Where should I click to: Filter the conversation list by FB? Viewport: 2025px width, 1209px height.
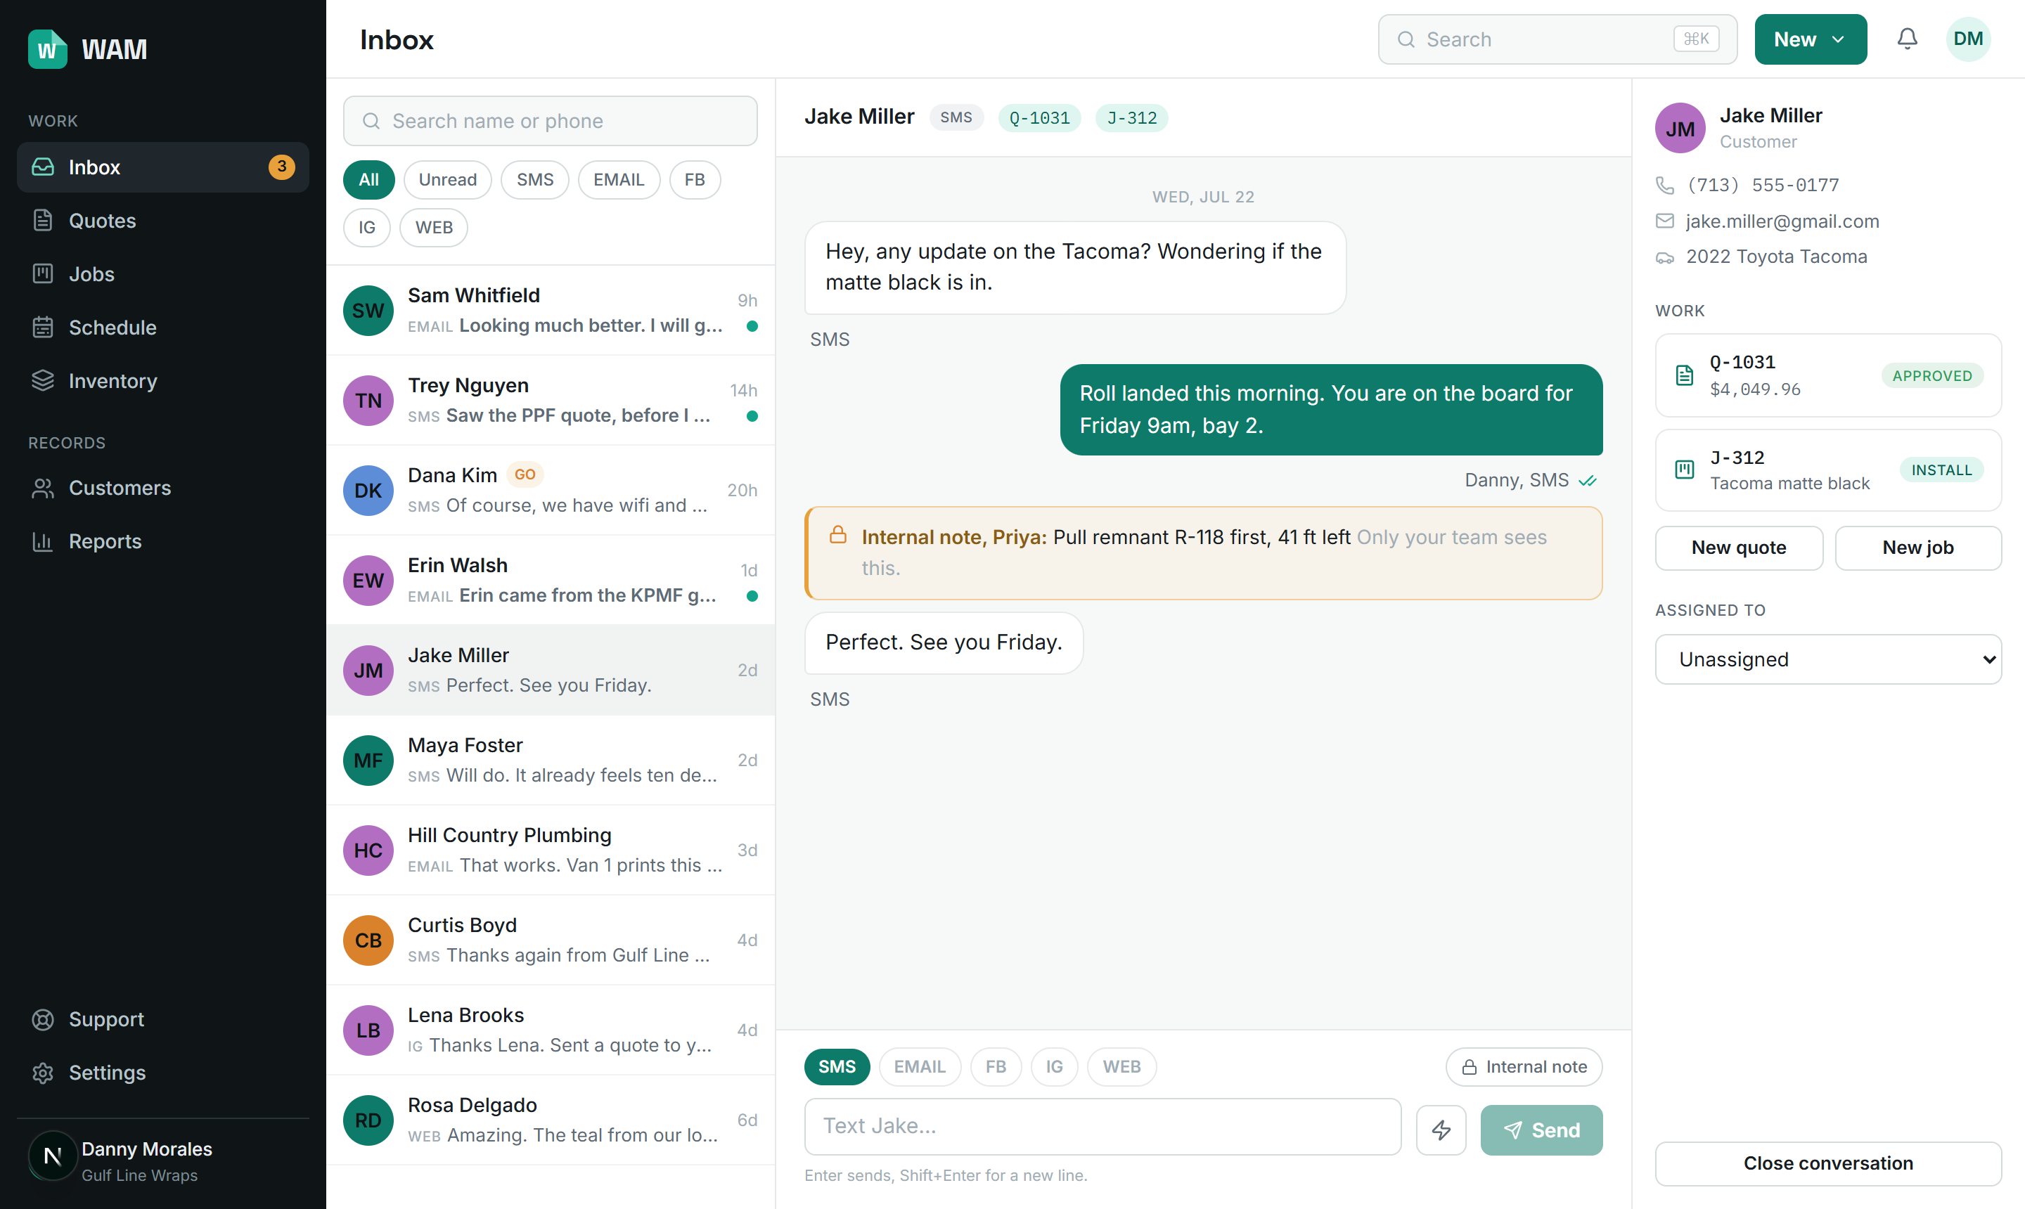coord(694,180)
